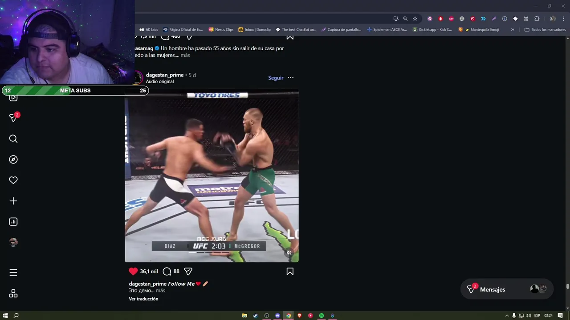570x320 pixels.
Task: Like the dagestan_prime post with the heart
Action: click(133, 271)
